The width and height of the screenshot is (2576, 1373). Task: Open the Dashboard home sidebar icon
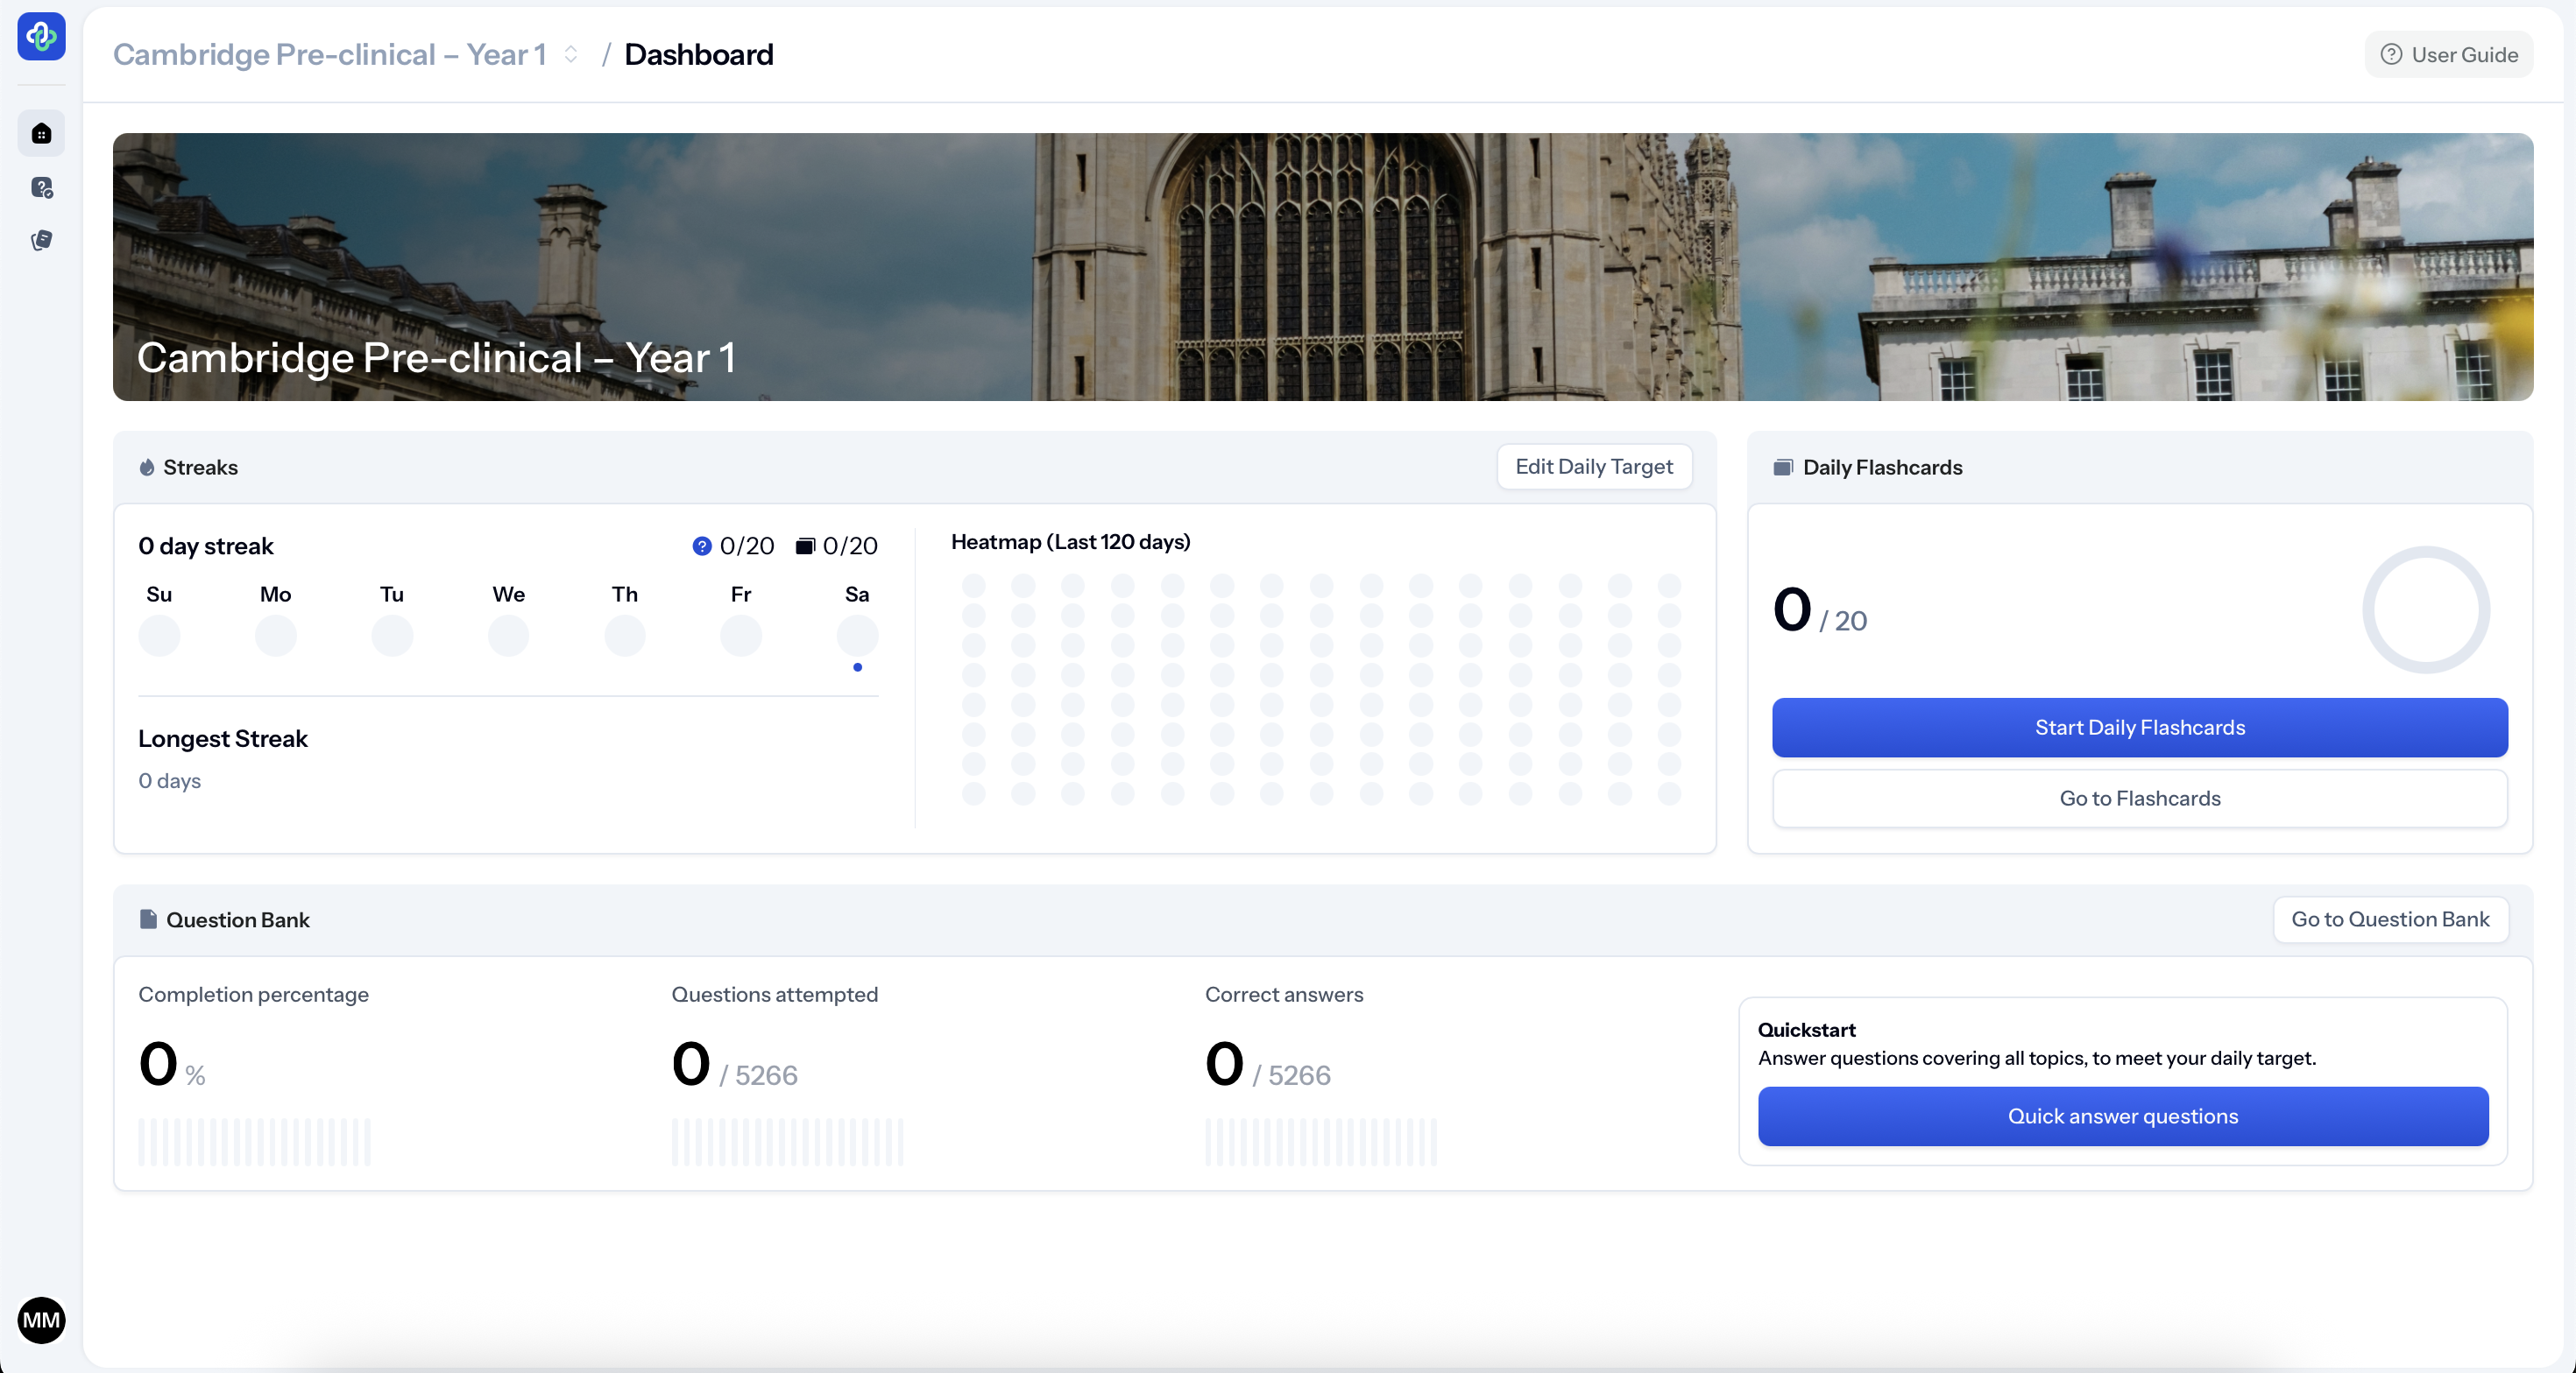tap(41, 134)
